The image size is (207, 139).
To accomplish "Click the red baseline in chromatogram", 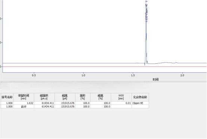I will 105,67.
